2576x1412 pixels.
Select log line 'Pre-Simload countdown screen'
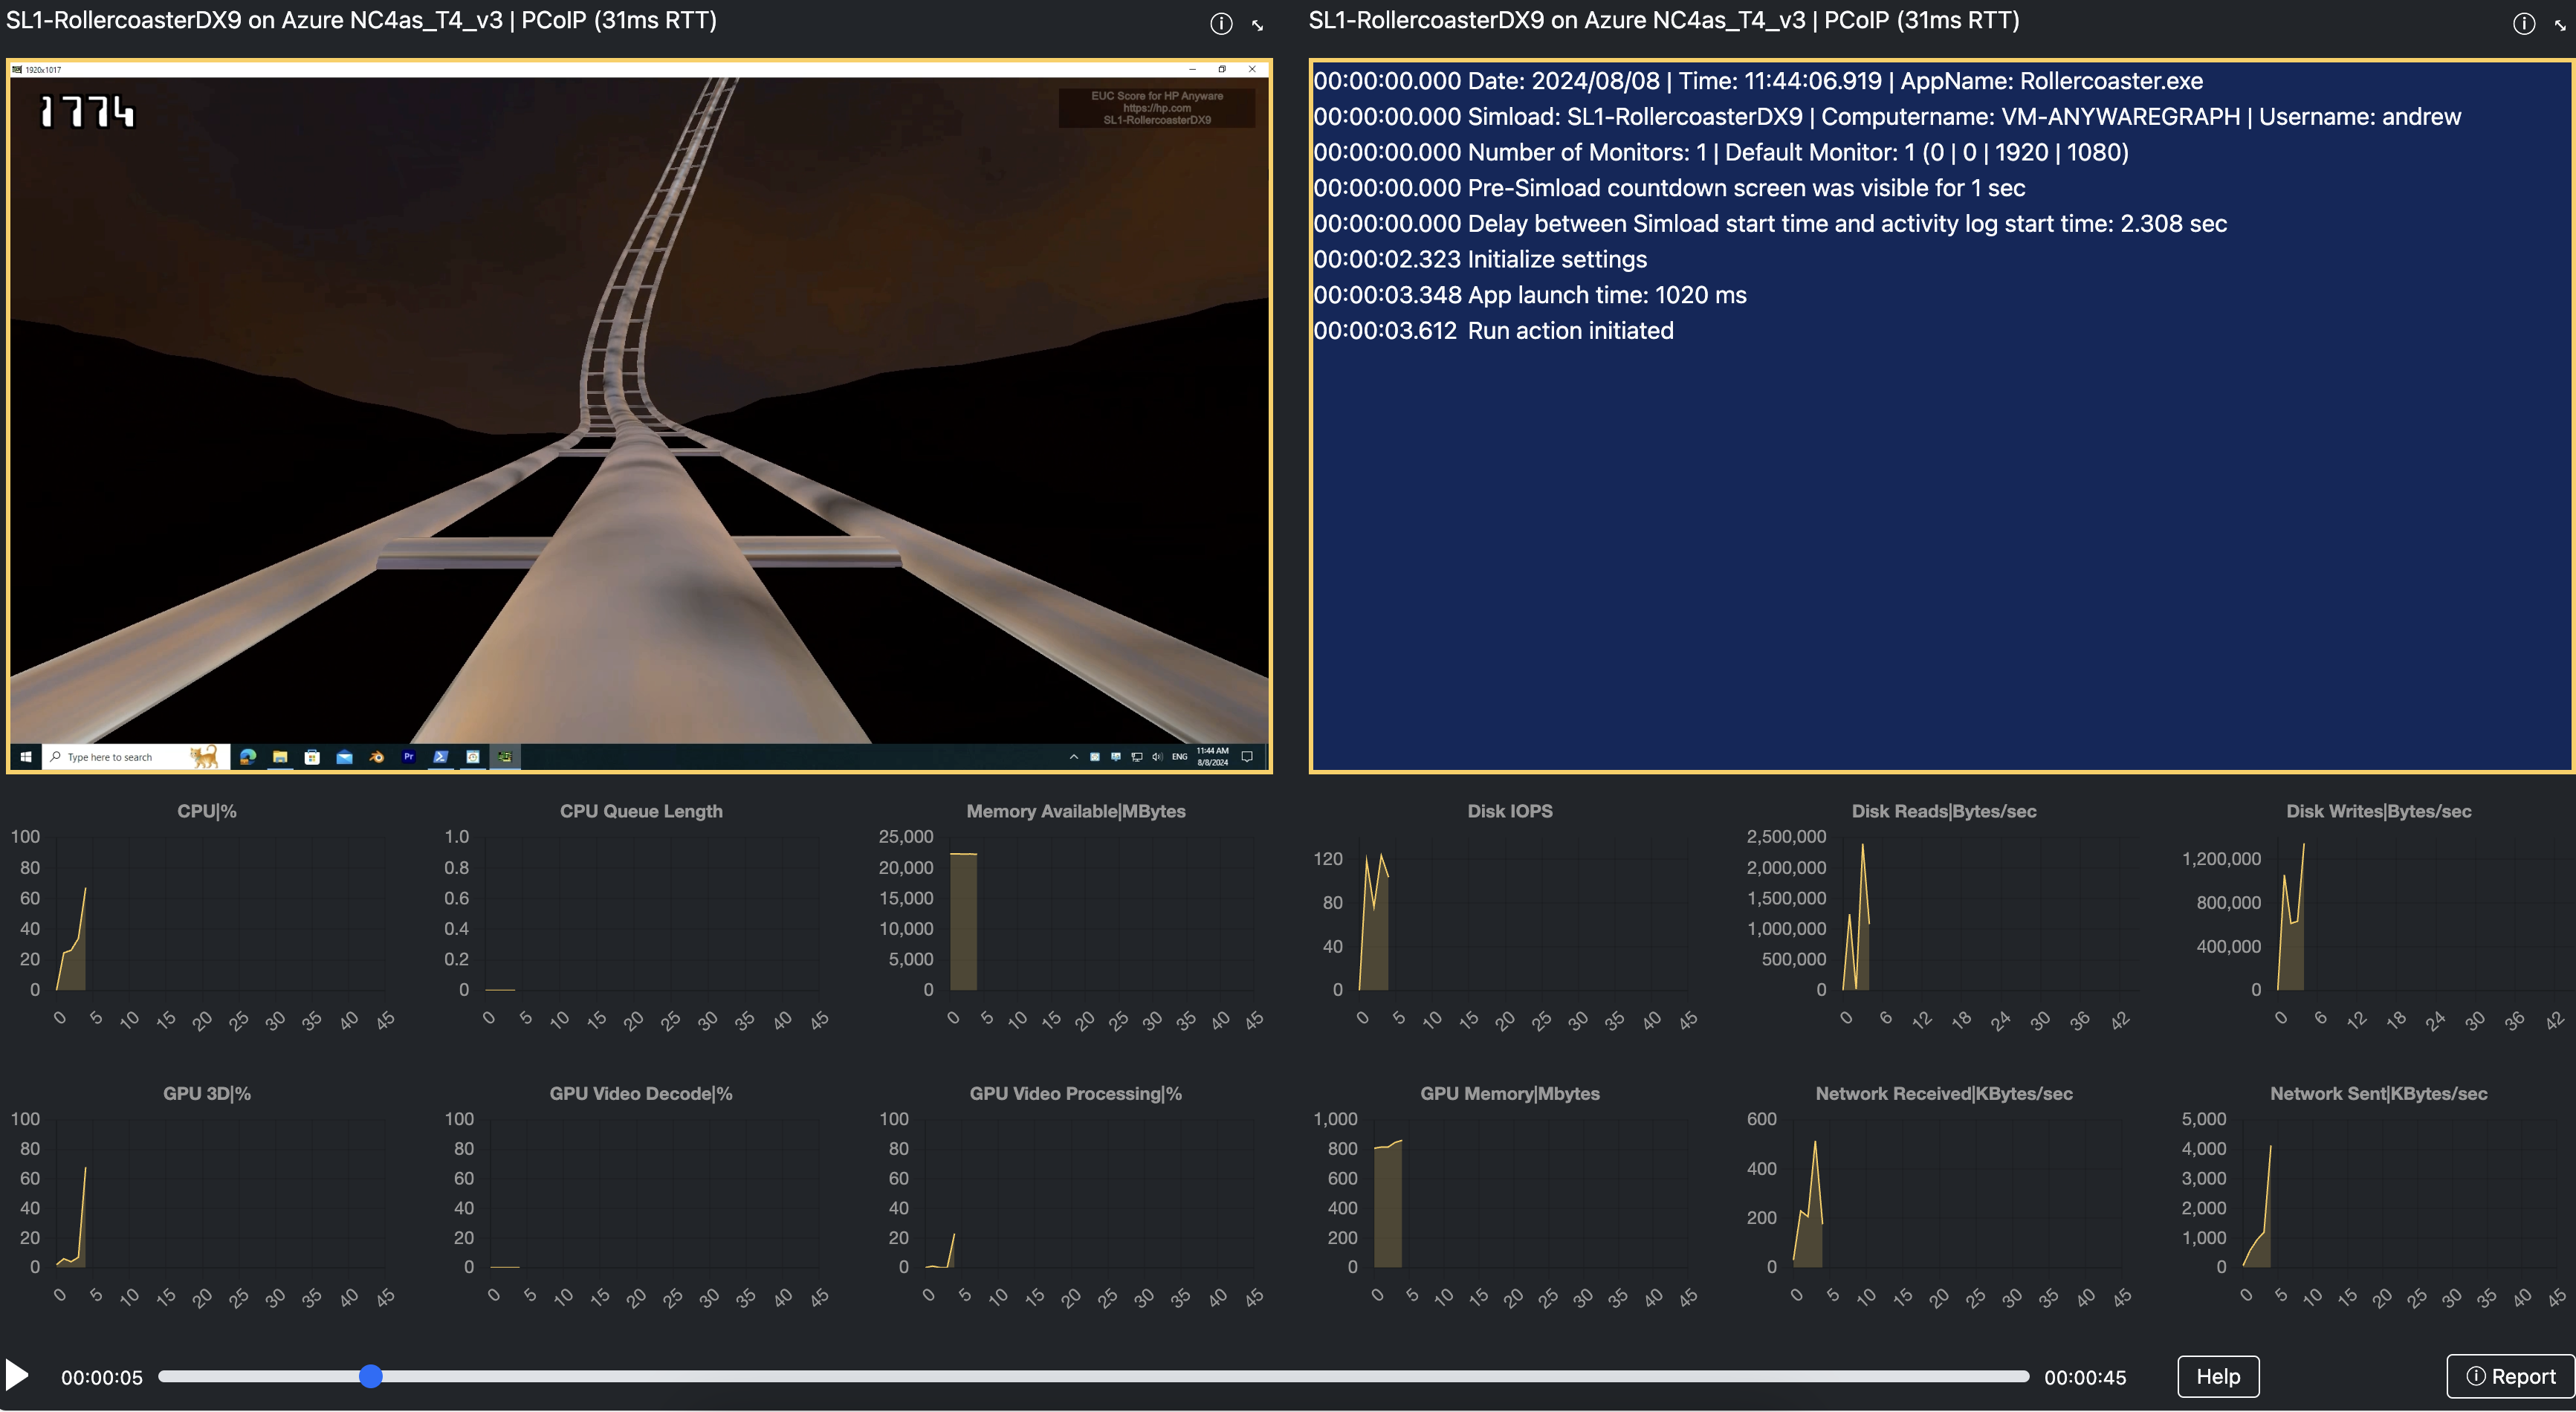tap(1669, 188)
